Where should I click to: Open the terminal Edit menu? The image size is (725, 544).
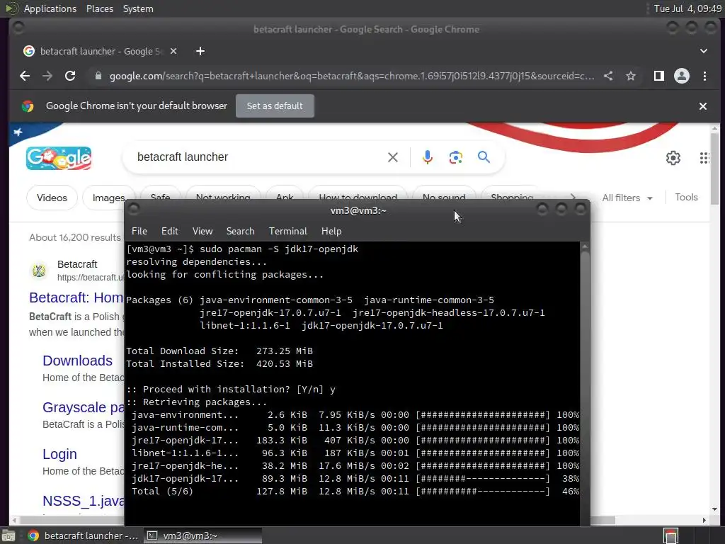[170, 231]
